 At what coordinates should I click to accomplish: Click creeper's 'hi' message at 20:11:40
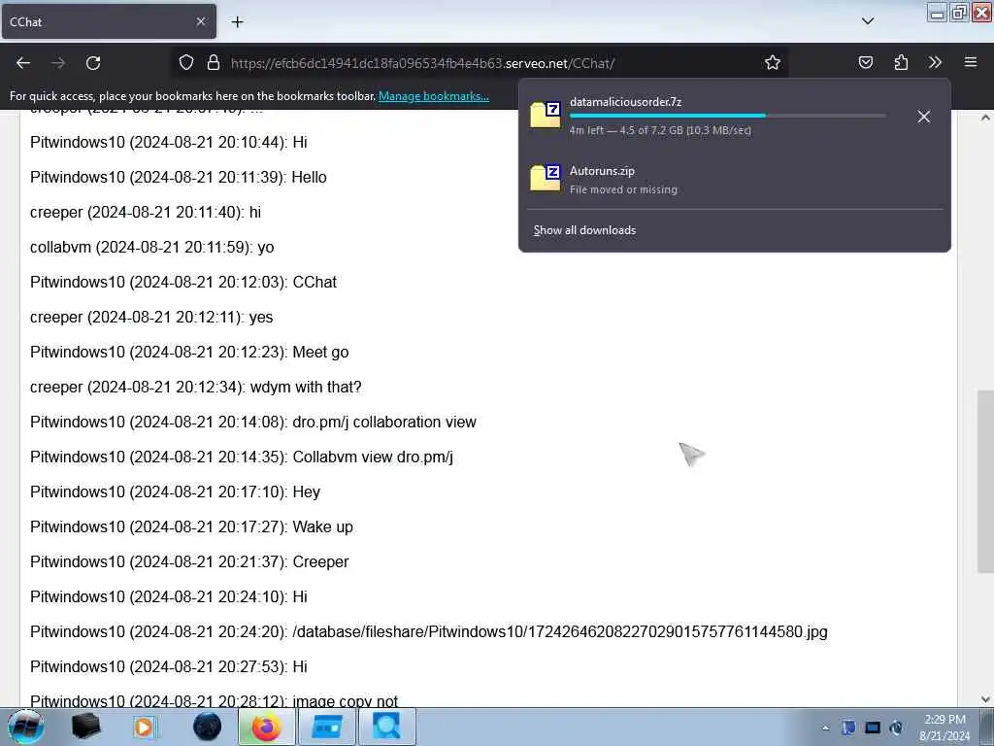point(146,212)
